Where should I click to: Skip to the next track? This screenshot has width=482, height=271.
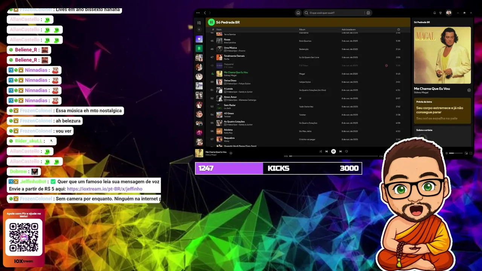[340, 151]
